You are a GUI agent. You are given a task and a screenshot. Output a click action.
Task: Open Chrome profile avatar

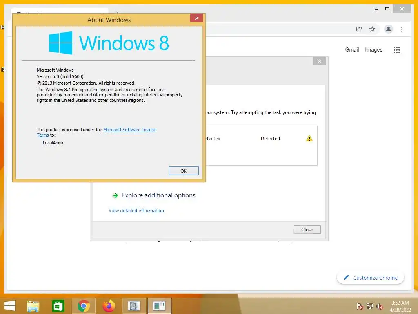[x=389, y=29]
